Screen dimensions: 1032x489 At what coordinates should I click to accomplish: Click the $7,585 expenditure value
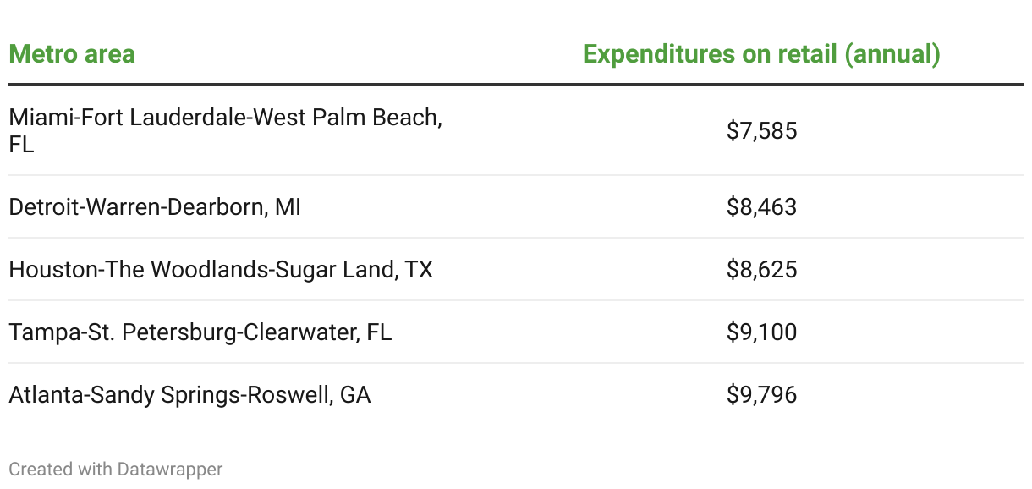click(x=761, y=131)
